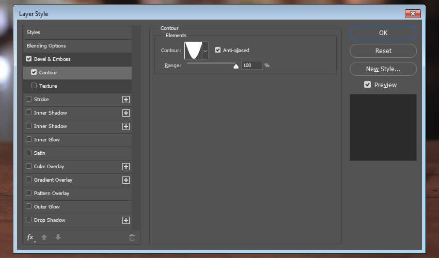Click plus icon beside first Inner Shadow
The height and width of the screenshot is (258, 439).
tap(126, 113)
